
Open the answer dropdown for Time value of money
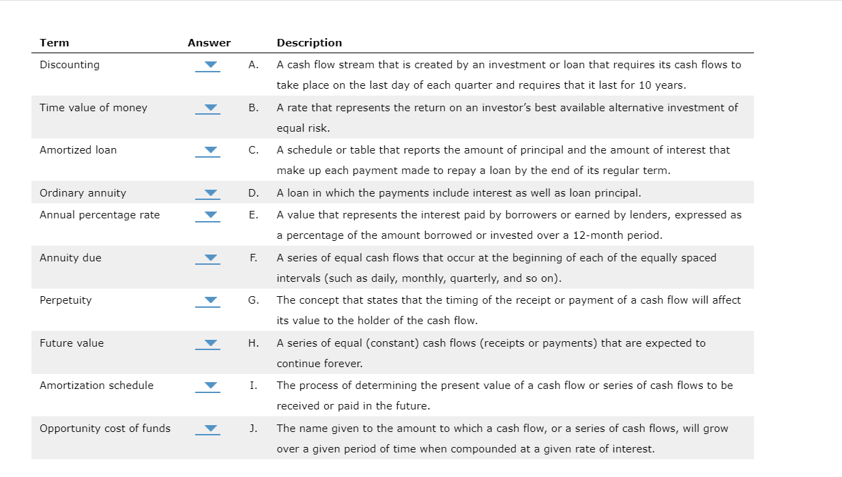tap(208, 109)
